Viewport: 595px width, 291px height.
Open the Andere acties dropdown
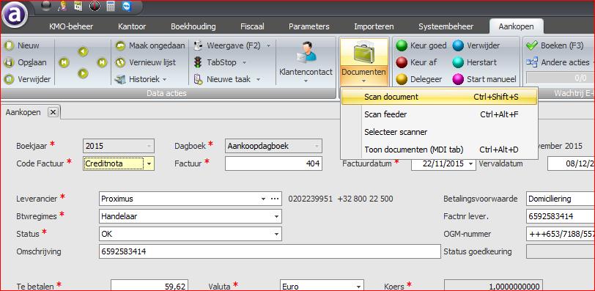click(560, 62)
